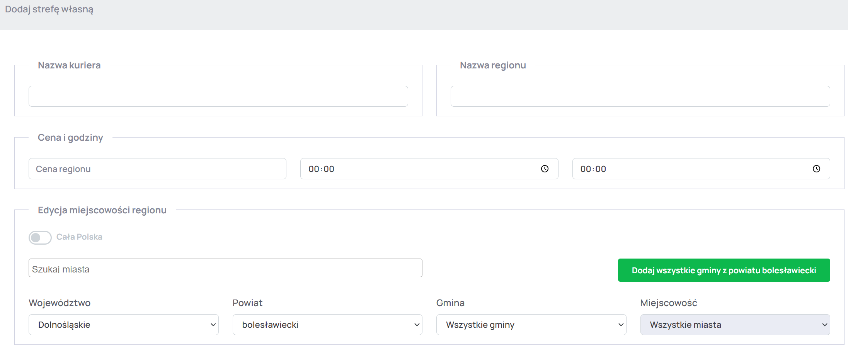Image resolution: width=848 pixels, height=349 pixels.
Task: Enable the Cała Polska switch
Action: coord(40,237)
